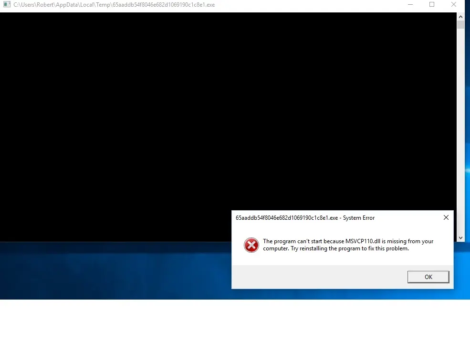470x344 pixels.
Task: Maximize the console window
Action: coord(432,4)
